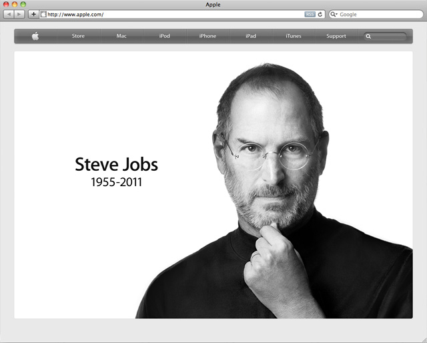
Task: Open the iPod tab
Action: [165, 36]
